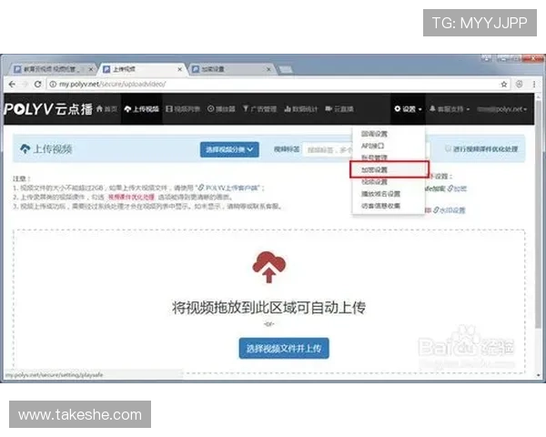Bookmark this page with the star icon
Screen dimensions: 546x437
(x=504, y=84)
